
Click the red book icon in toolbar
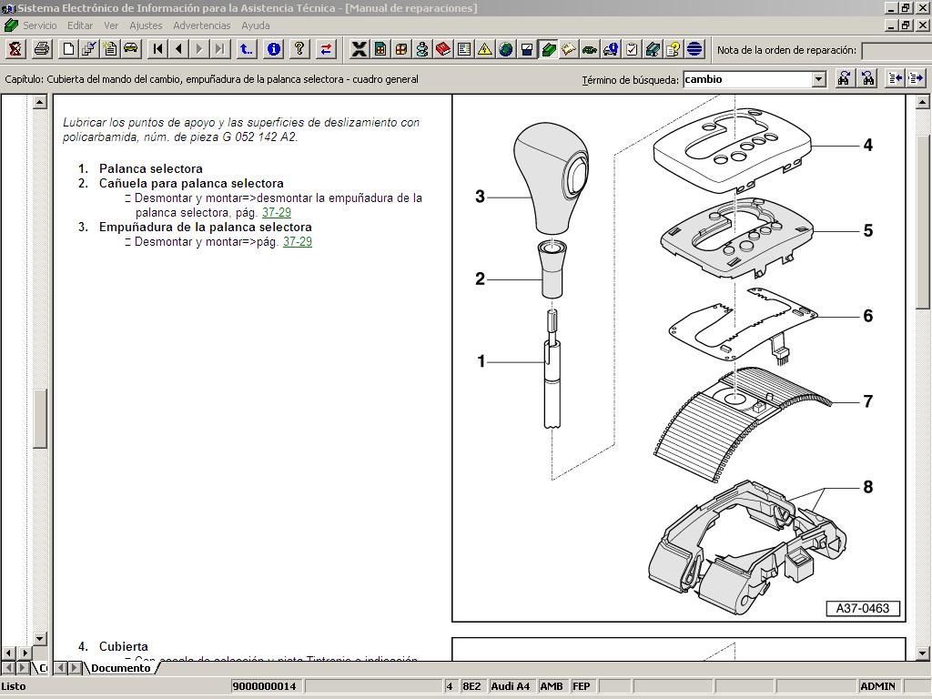[442, 49]
